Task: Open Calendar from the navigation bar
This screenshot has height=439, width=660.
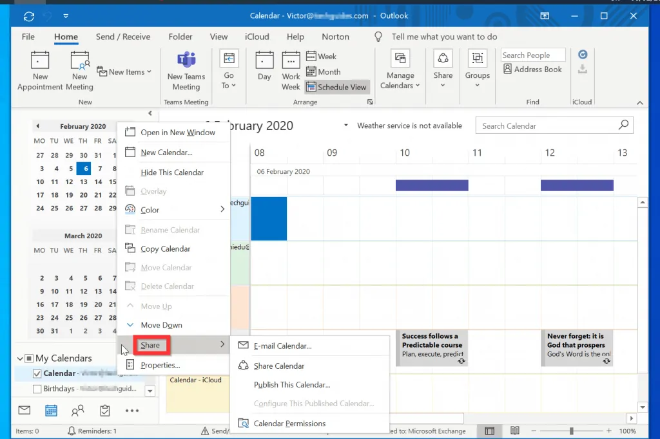Action: pos(51,411)
